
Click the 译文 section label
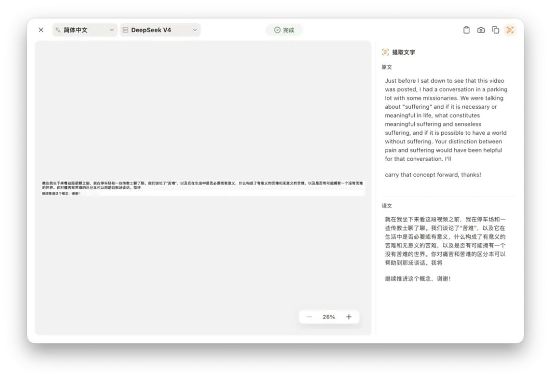[x=387, y=206]
